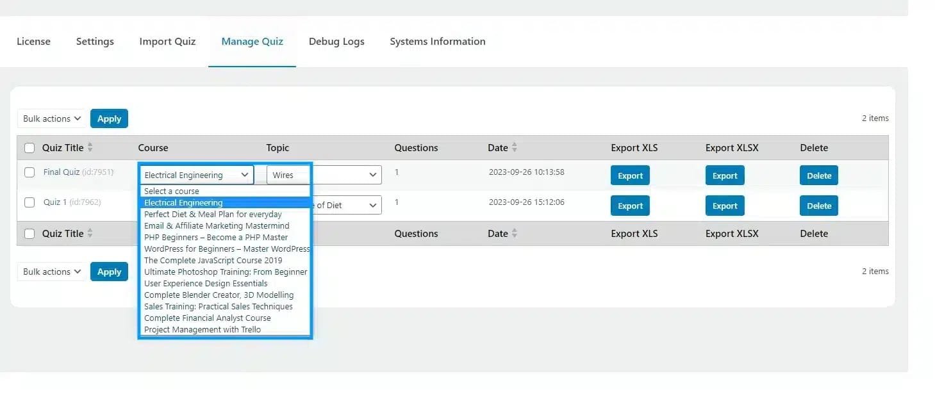Click the top Apply button
Viewport: 935px width, 415px height.
pos(109,118)
